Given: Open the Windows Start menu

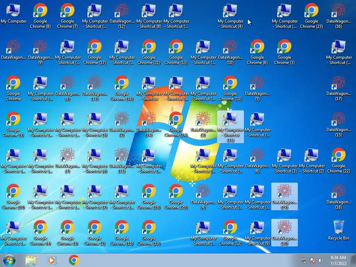Looking at the screenshot, I should [x=9, y=260].
